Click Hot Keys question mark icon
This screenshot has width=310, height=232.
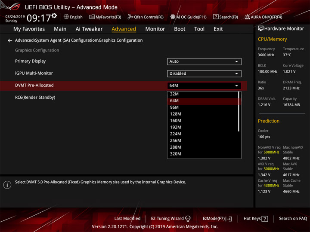(x=265, y=219)
